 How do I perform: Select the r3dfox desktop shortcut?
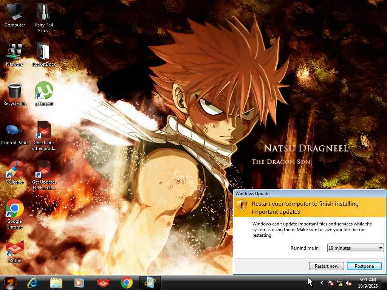(15, 251)
